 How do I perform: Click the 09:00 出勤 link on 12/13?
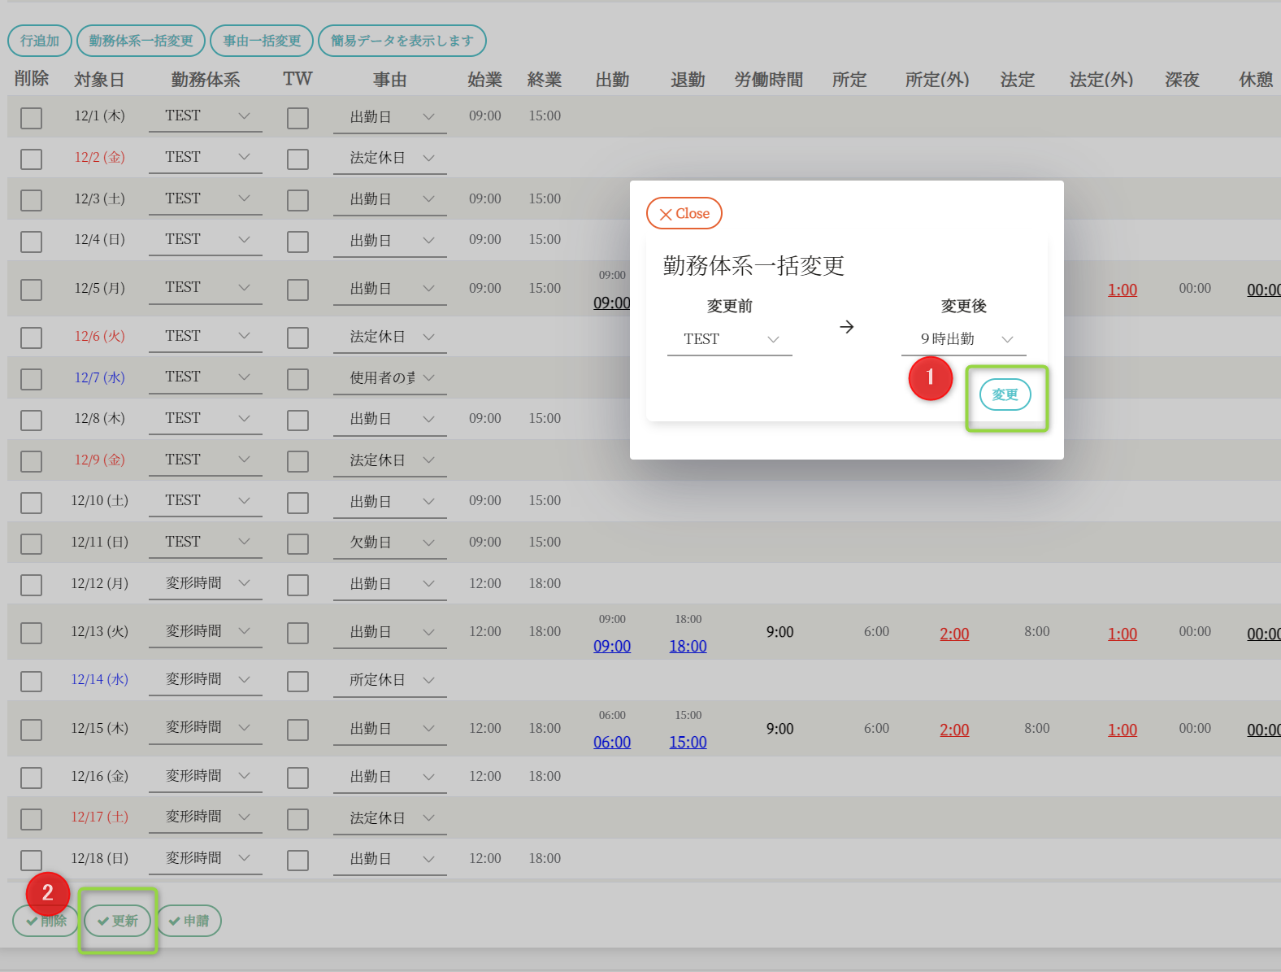coord(611,646)
